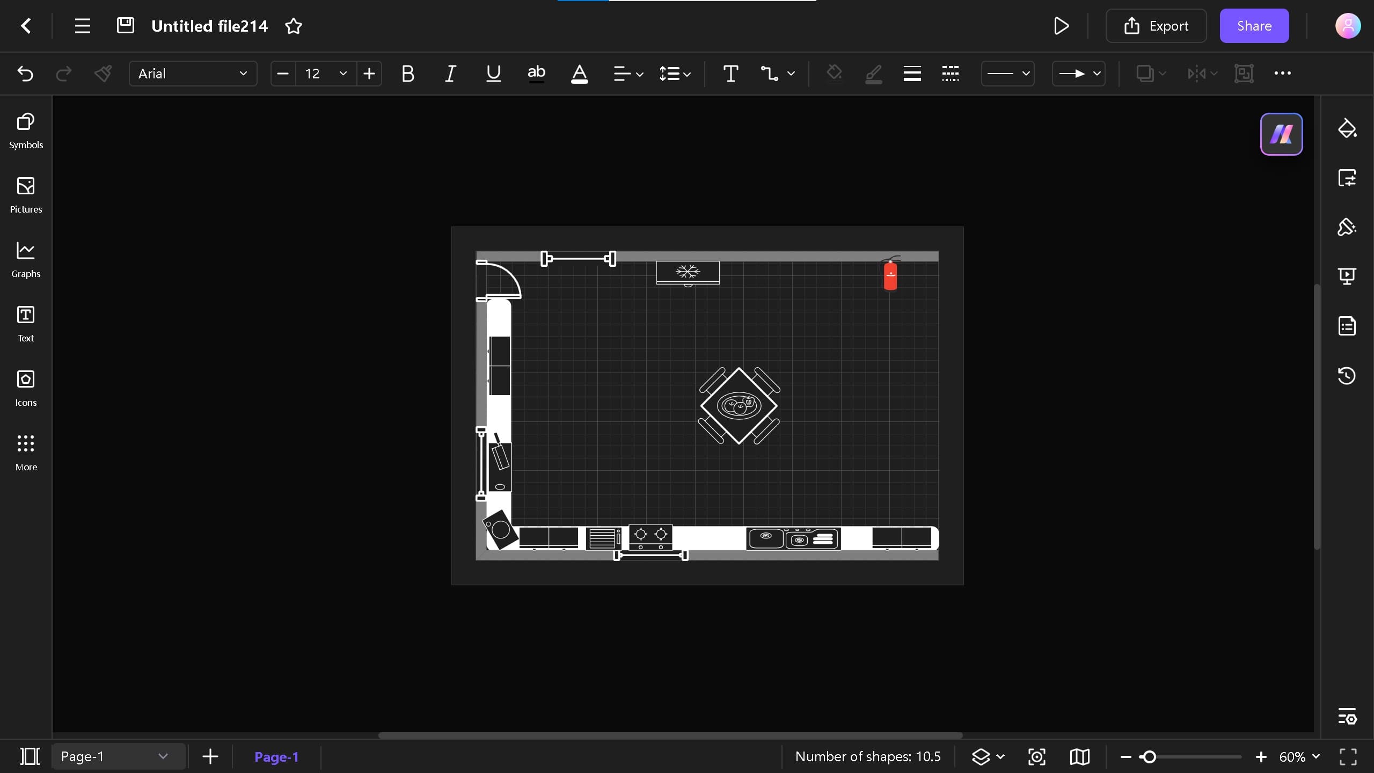This screenshot has height=773, width=1374.
Task: Open the Icons panel
Action: pyautogui.click(x=26, y=389)
